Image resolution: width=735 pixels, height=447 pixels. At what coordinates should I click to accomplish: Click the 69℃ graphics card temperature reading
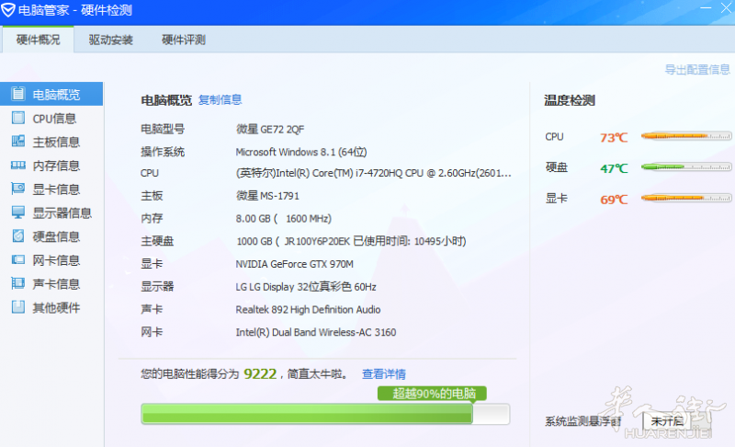coord(614,200)
